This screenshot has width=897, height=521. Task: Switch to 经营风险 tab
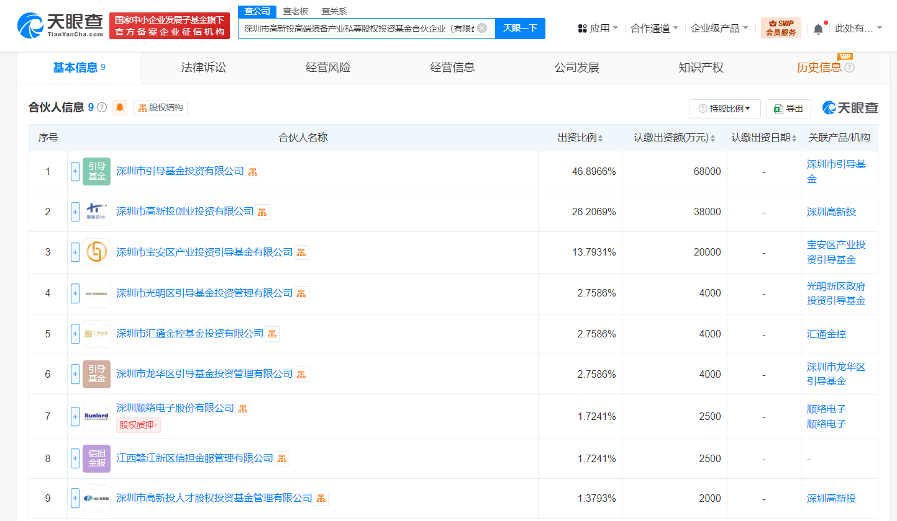328,68
